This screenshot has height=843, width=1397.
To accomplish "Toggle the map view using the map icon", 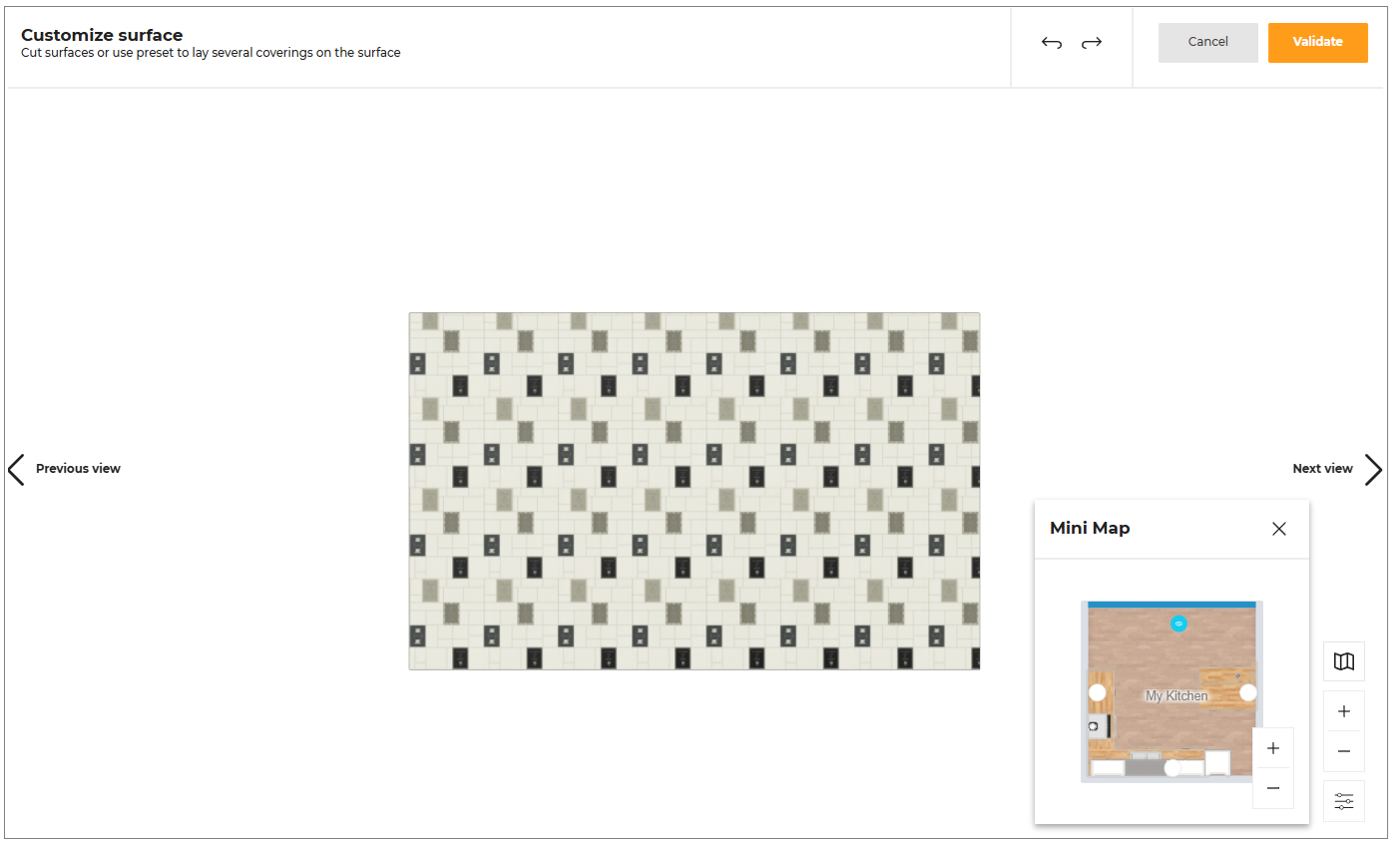I will tap(1343, 660).
